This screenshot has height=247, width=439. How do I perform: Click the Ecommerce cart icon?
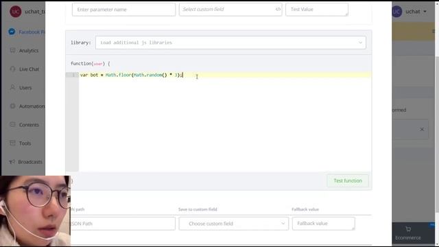(x=408, y=229)
